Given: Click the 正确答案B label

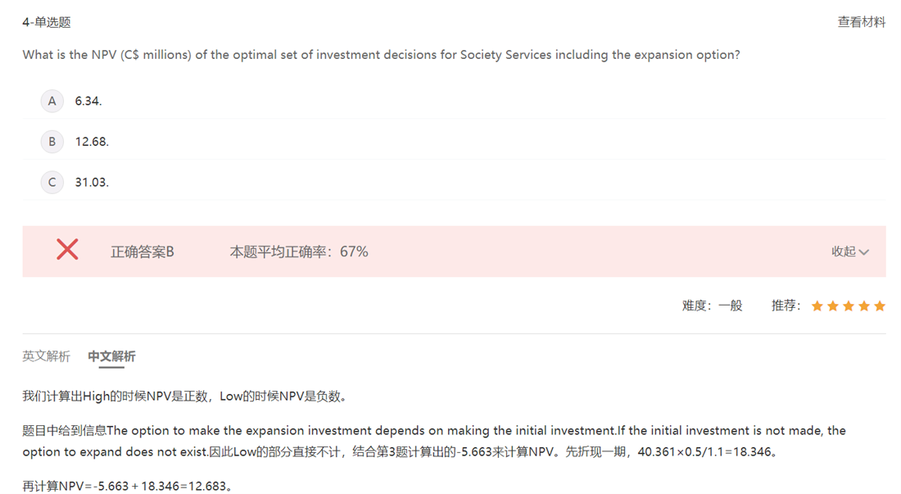Looking at the screenshot, I should click(x=143, y=252).
